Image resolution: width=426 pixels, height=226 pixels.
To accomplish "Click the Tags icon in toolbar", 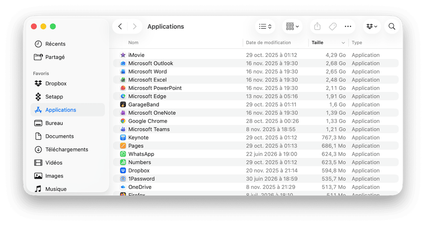I will coord(333,27).
